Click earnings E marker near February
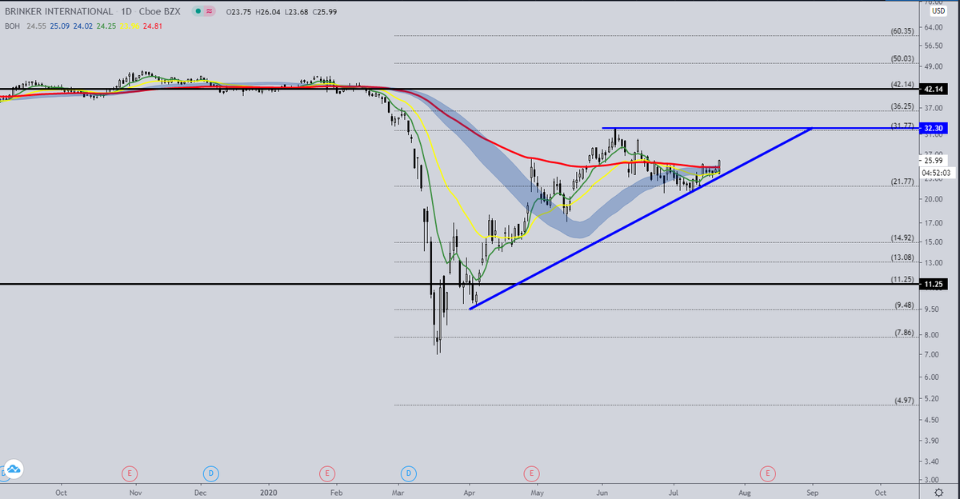Image resolution: width=960 pixels, height=499 pixels. click(326, 473)
